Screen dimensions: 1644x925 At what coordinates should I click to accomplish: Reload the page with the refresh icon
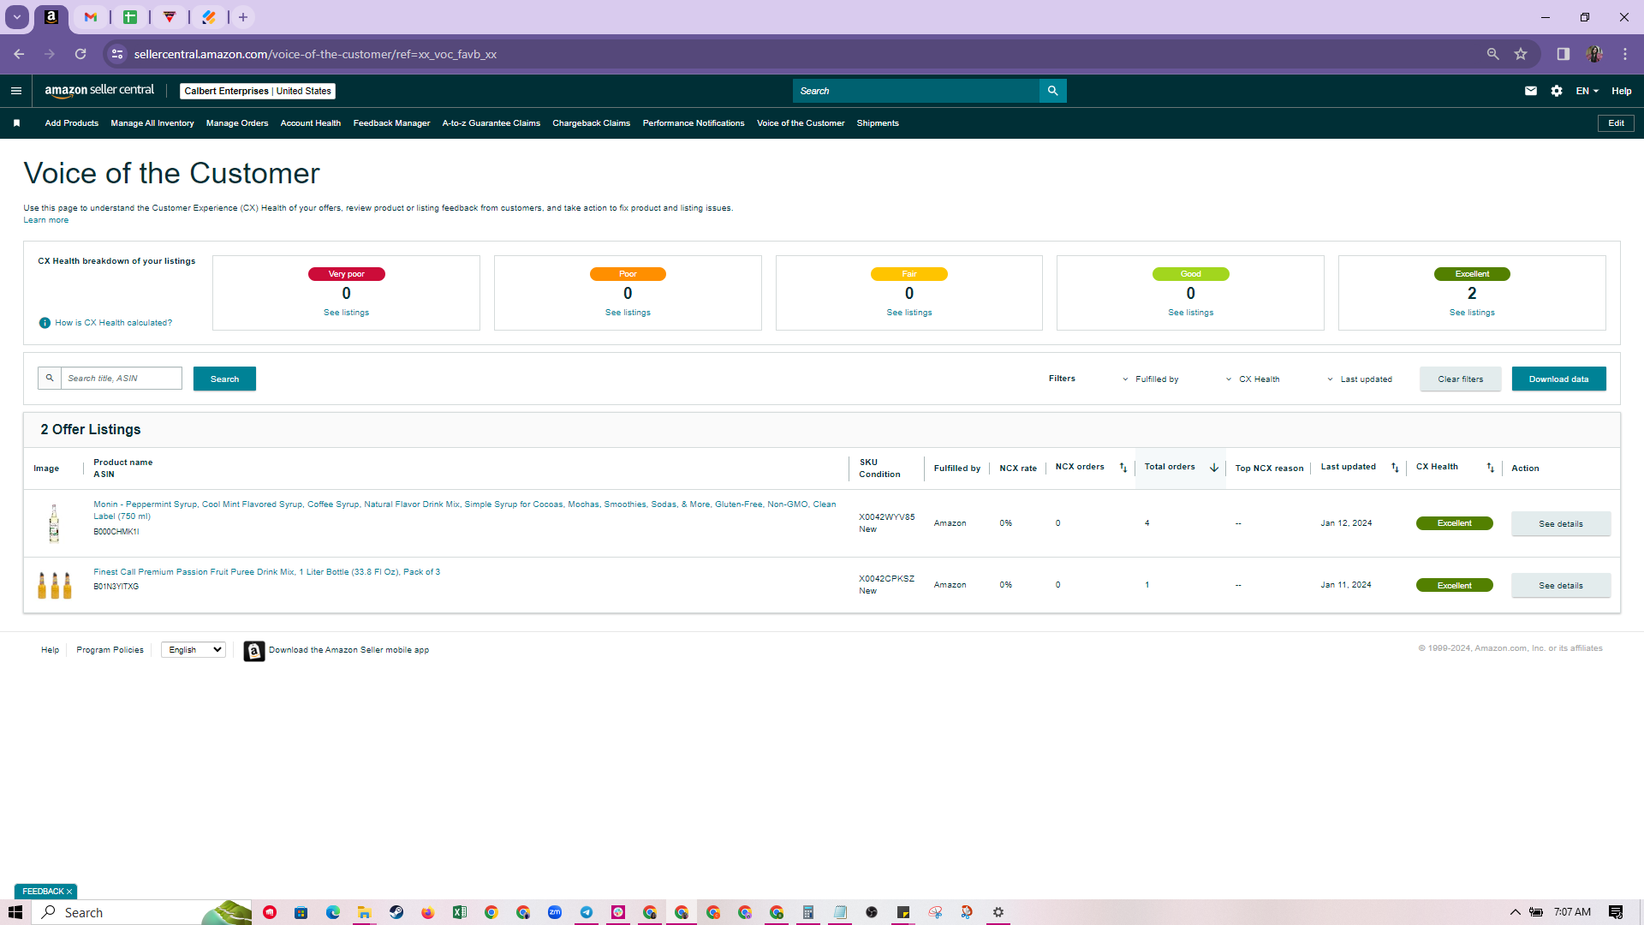pyautogui.click(x=80, y=54)
